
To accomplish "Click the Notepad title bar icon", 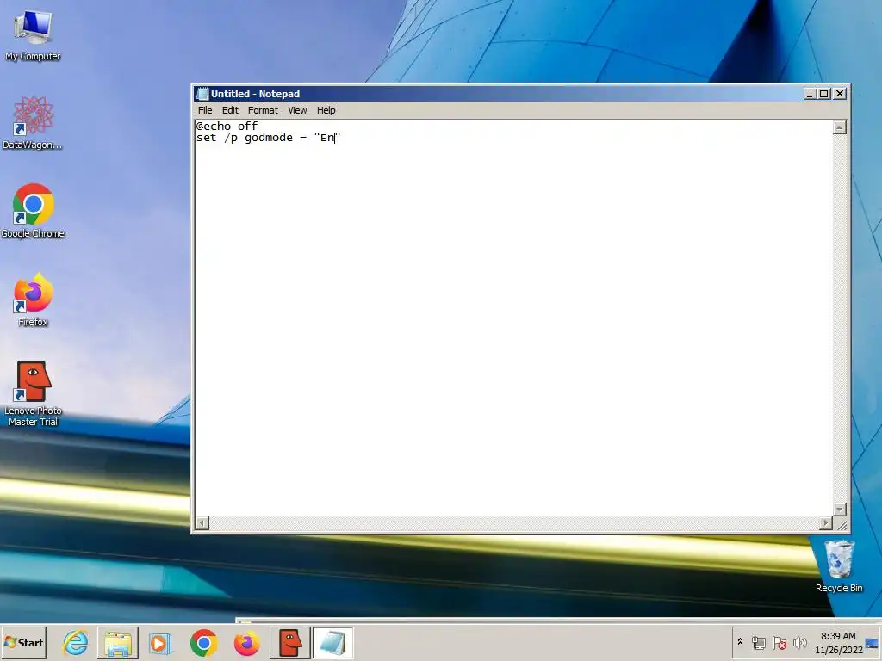I will 202,94.
